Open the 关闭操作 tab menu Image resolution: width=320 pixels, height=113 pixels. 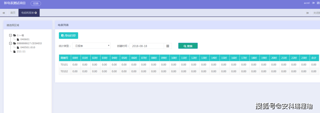point(316,13)
